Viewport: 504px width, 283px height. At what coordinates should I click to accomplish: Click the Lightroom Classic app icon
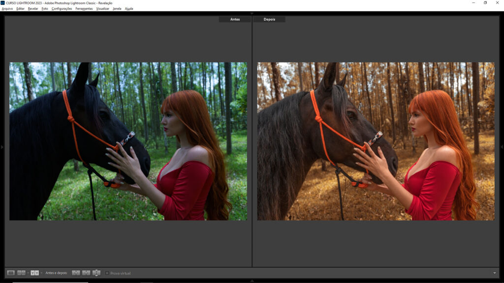pyautogui.click(x=2, y=3)
